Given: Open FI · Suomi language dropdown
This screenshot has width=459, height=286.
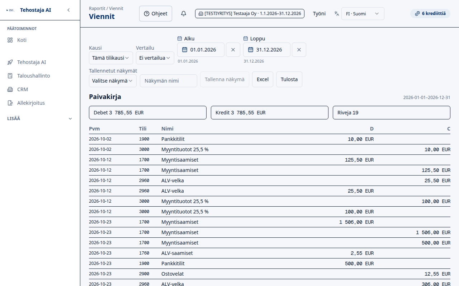Looking at the screenshot, I should 363,14.
